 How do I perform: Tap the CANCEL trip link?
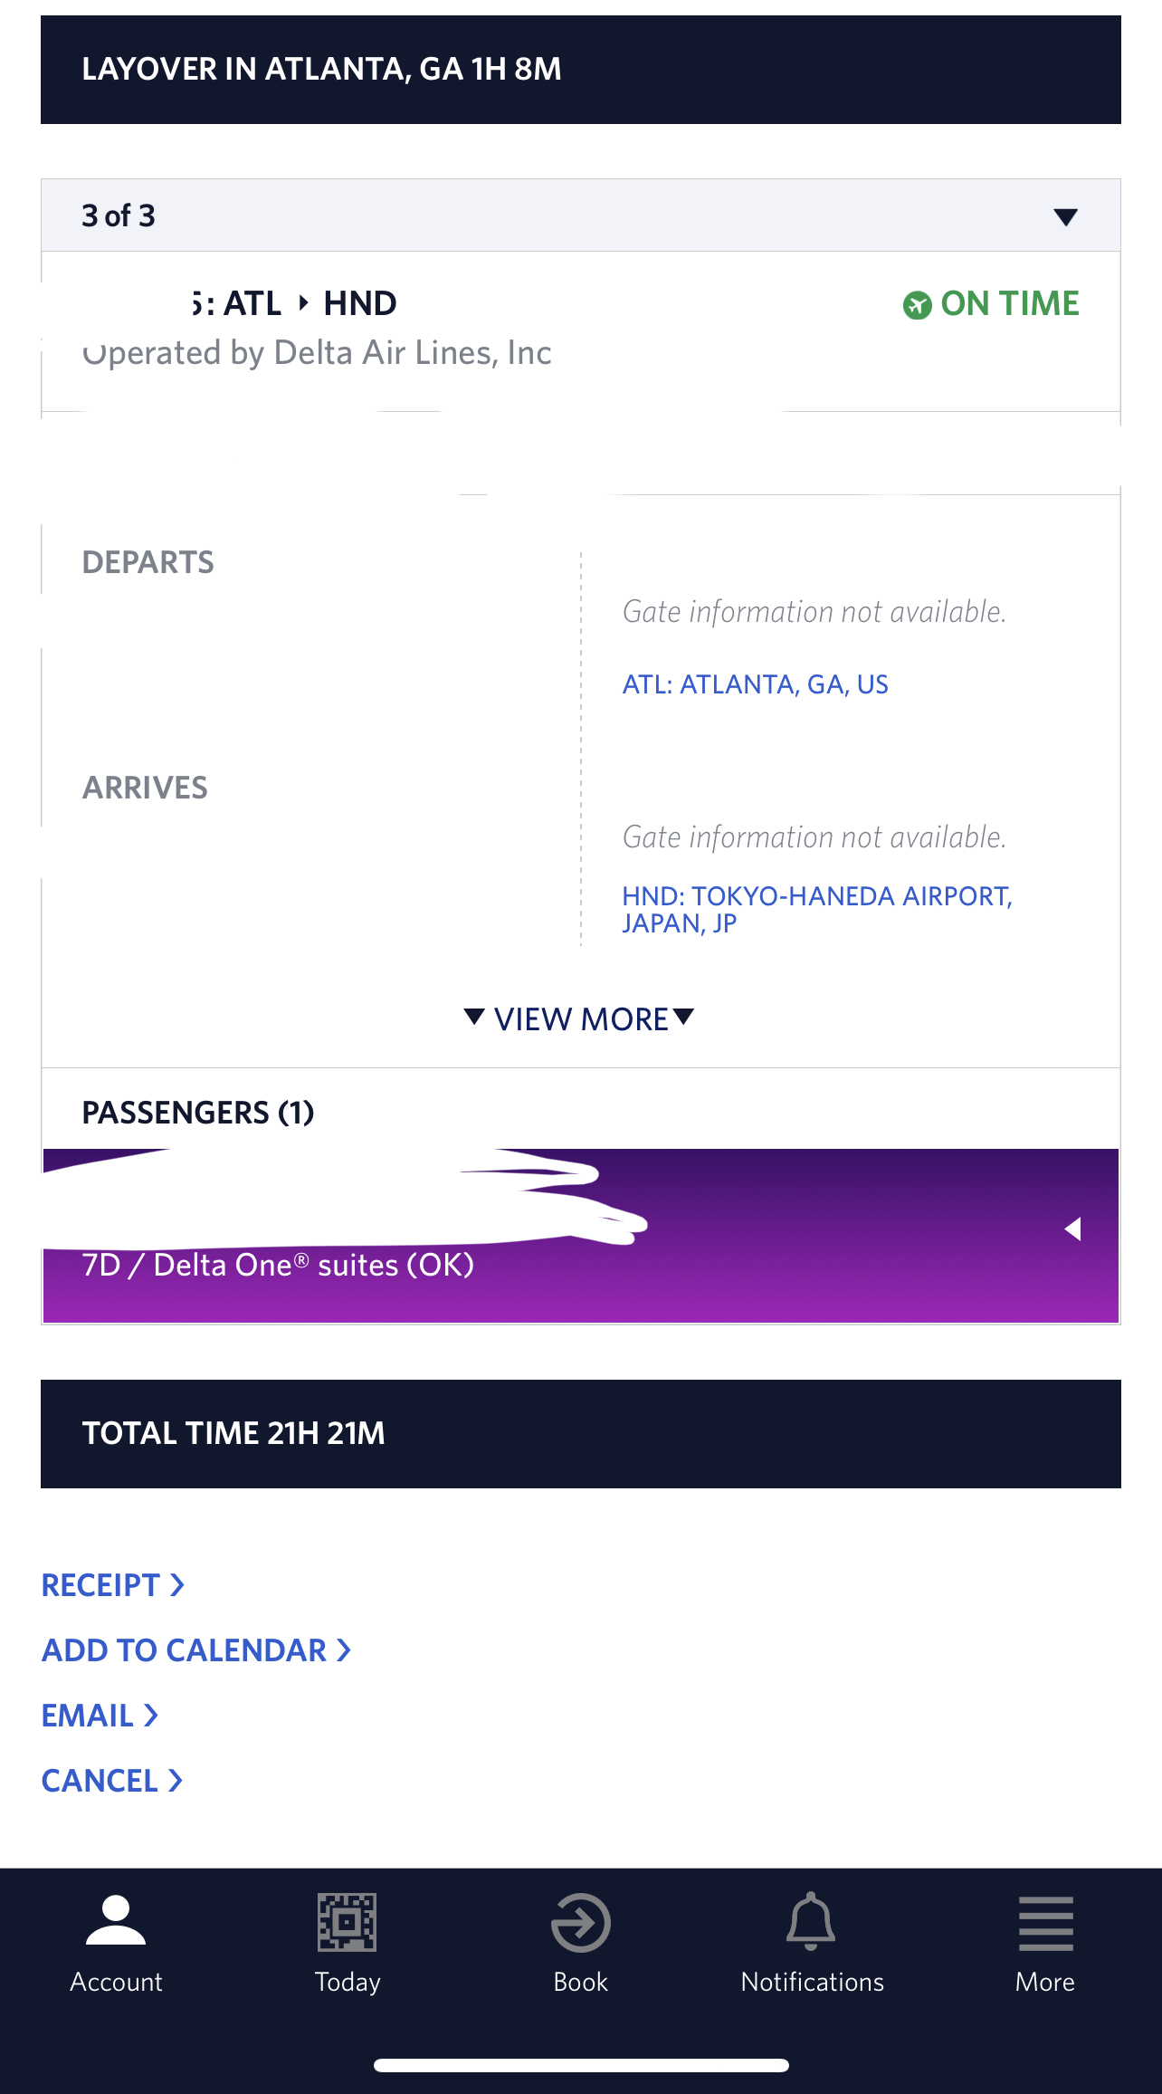(113, 1781)
